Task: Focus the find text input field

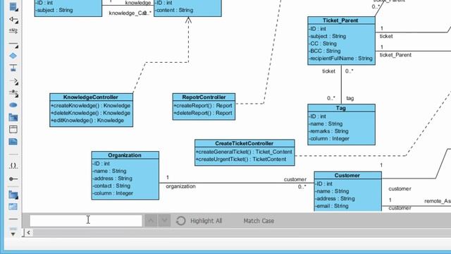Action: coord(86,221)
